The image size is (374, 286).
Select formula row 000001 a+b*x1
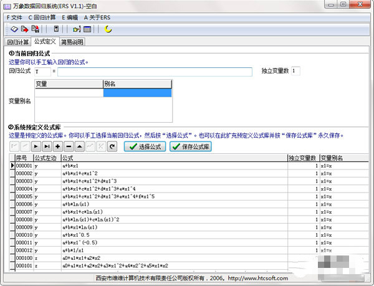(189, 166)
